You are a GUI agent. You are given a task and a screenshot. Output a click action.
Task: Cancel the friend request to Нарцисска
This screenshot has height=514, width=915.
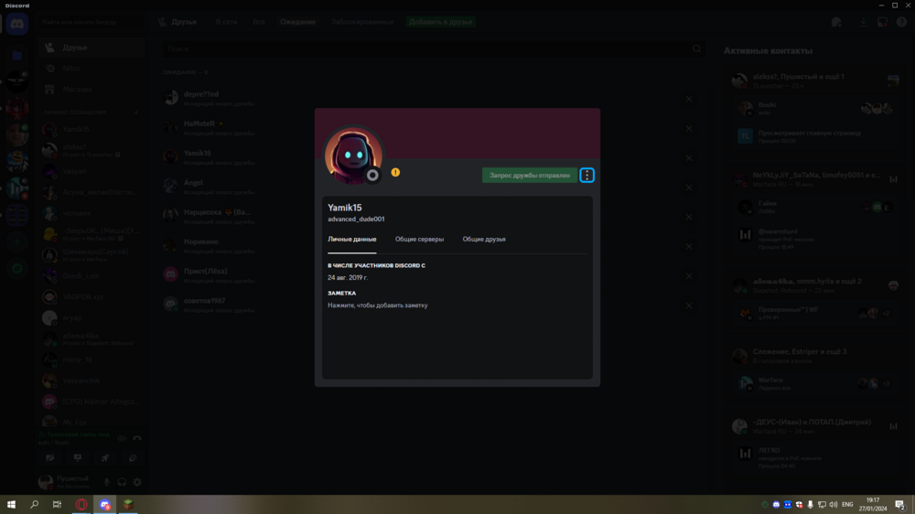(689, 217)
